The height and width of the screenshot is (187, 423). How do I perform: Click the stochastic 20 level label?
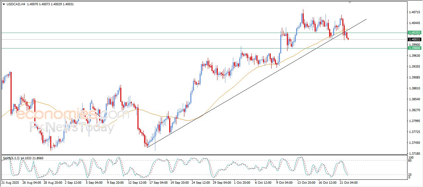click(409, 174)
